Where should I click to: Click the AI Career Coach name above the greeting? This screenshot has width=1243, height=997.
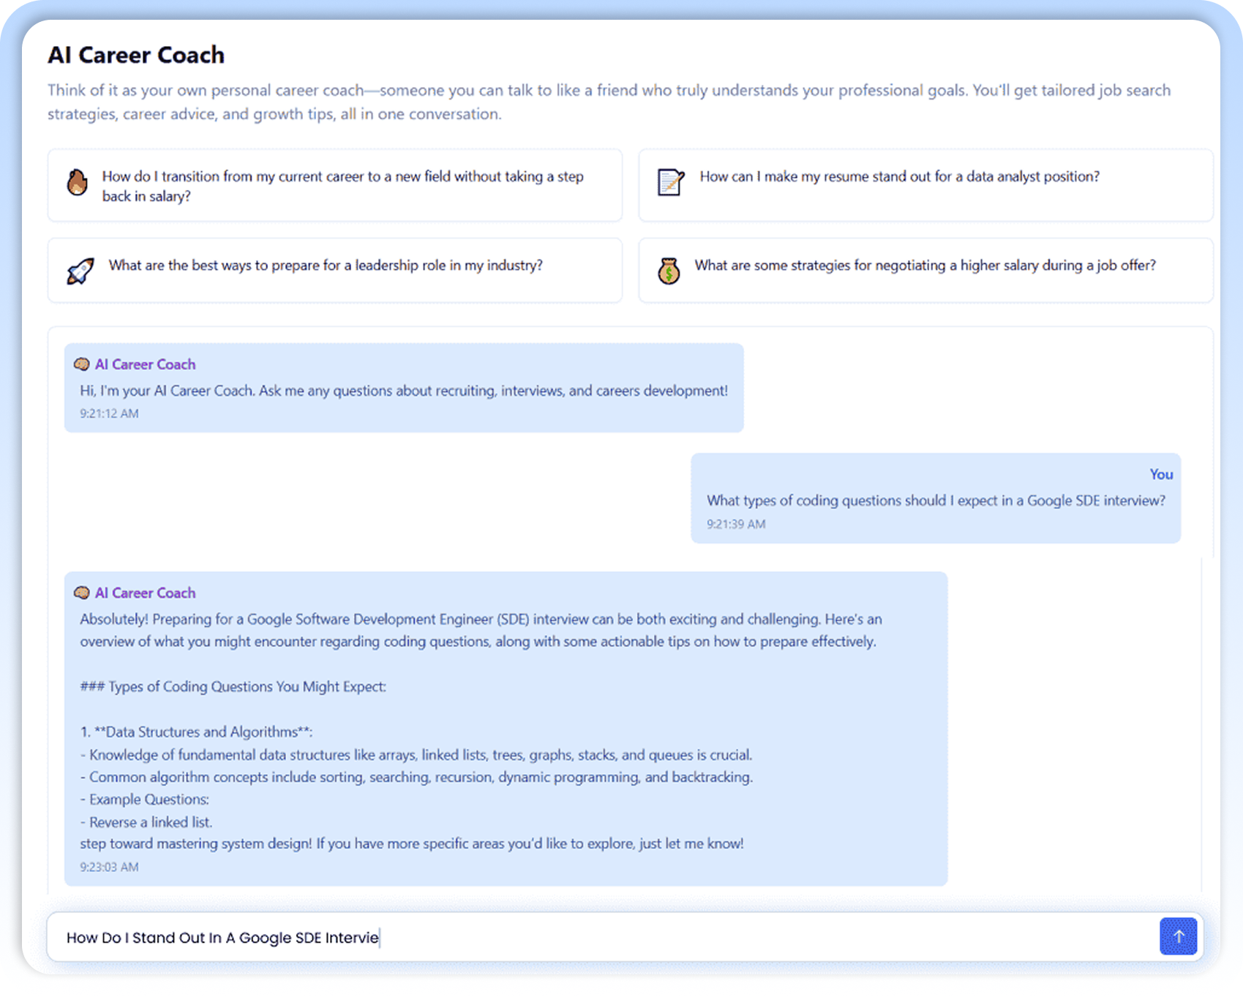tap(145, 364)
